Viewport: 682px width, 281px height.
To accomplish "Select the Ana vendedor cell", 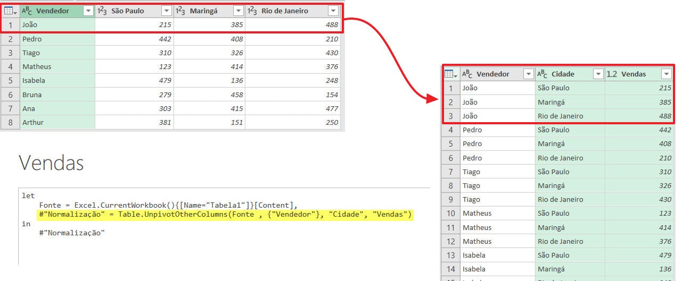I will click(57, 108).
